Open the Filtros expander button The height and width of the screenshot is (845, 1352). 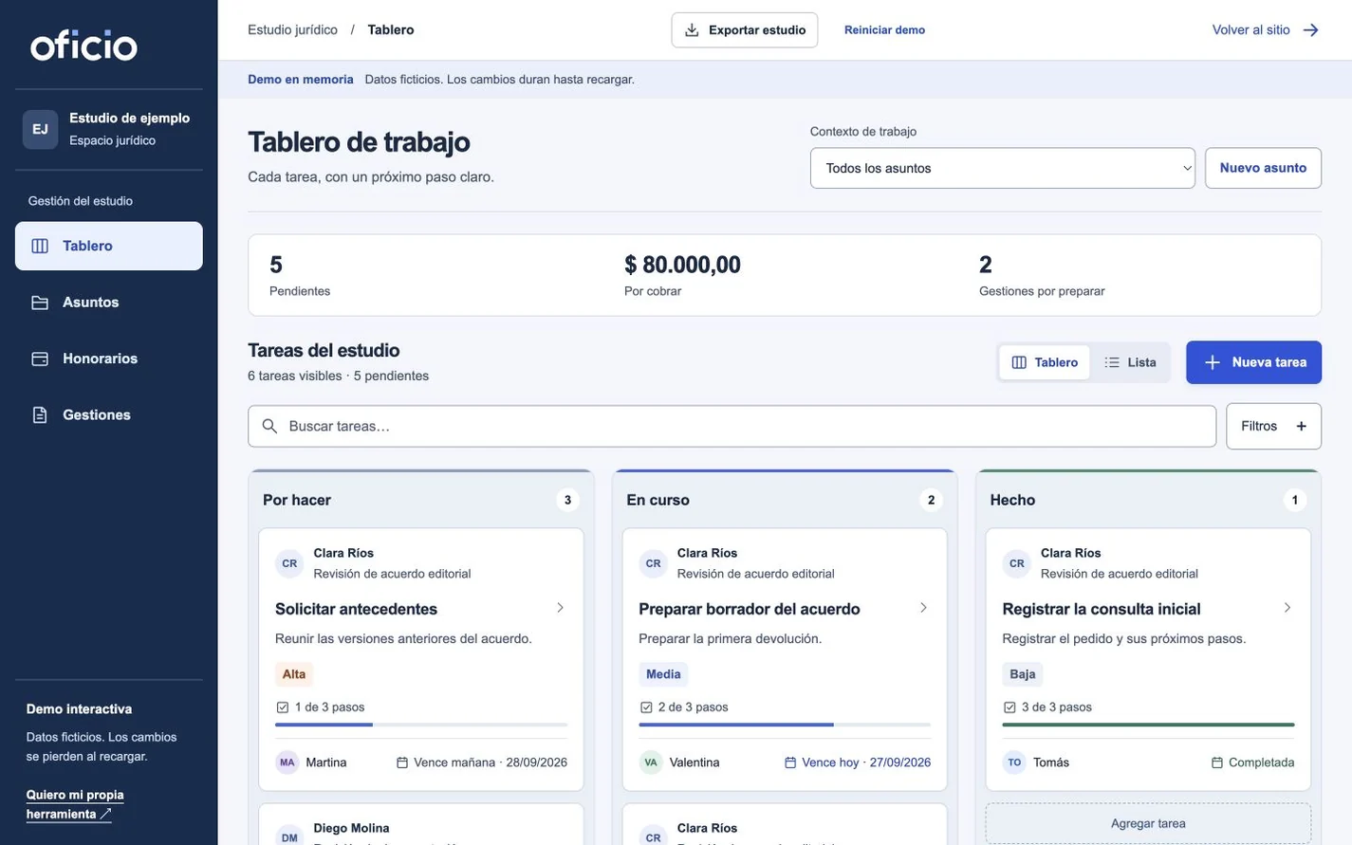1273,427
